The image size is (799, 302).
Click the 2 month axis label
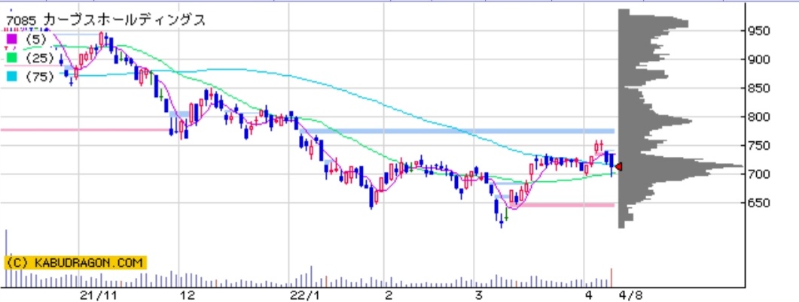click(x=389, y=295)
